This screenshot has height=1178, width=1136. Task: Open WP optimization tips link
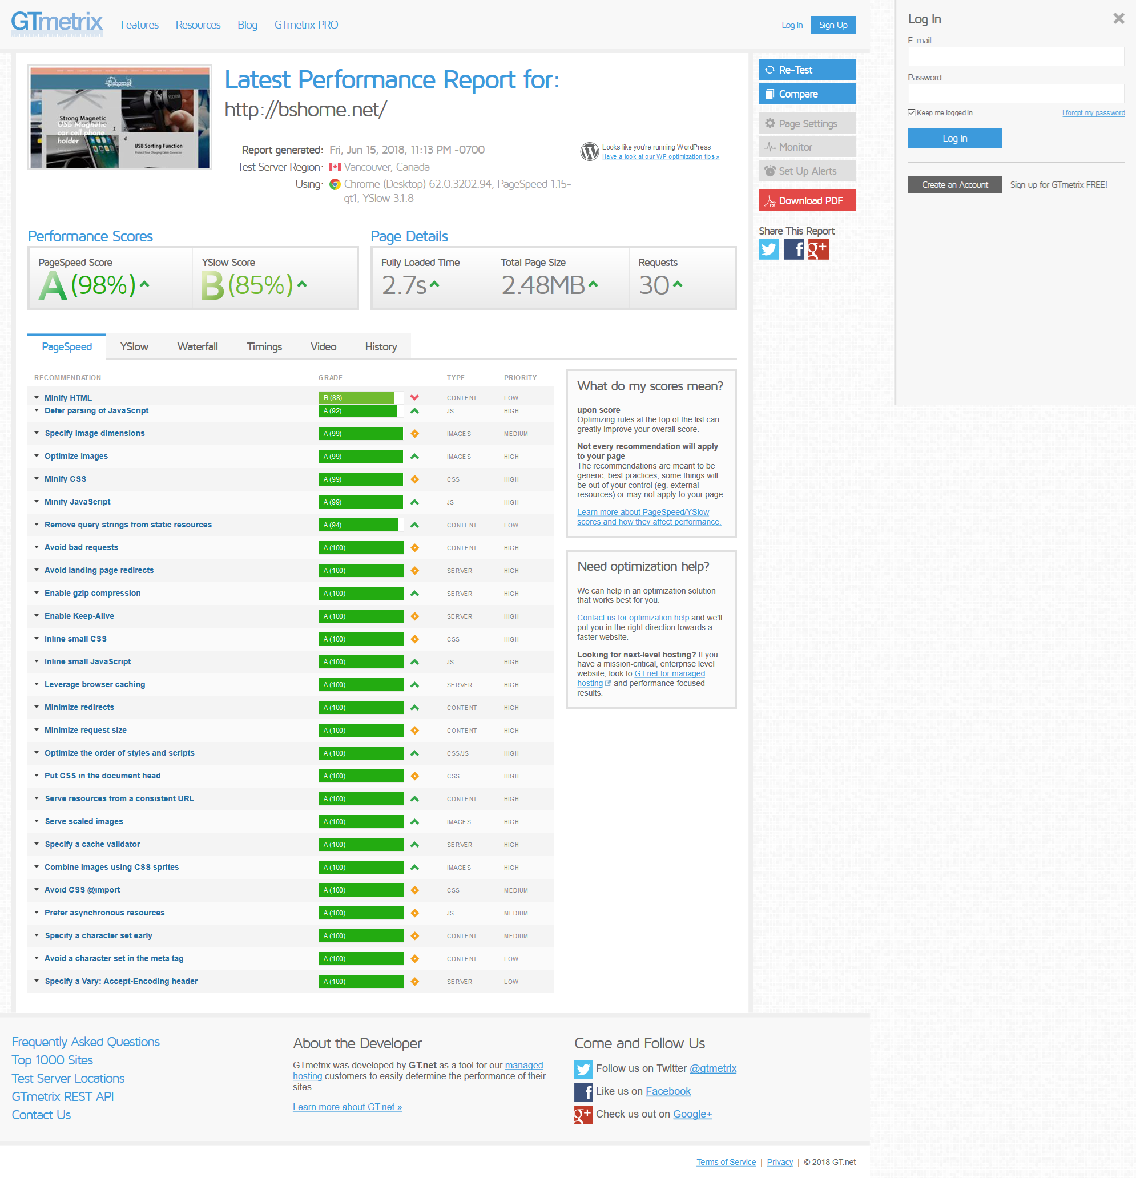(x=660, y=157)
